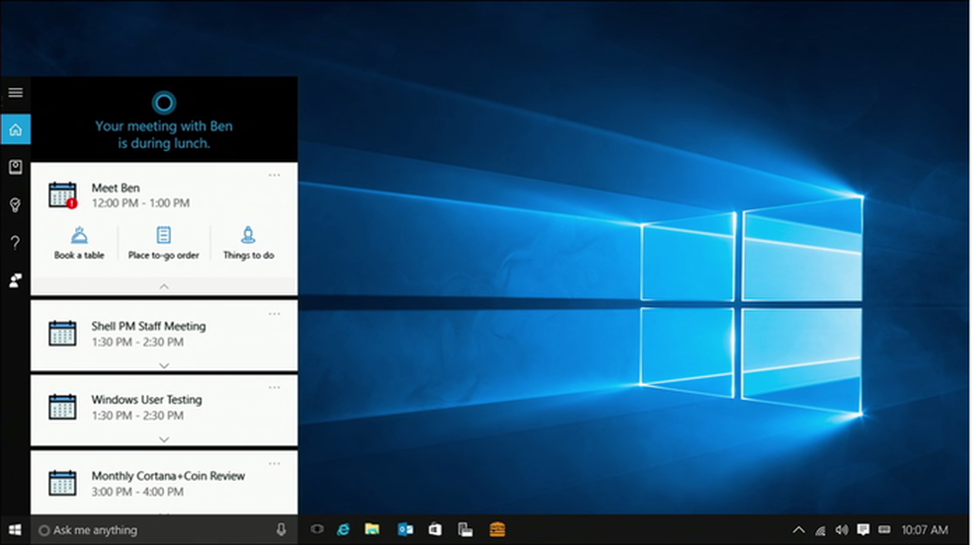Screen dimensions: 972x545
Task: Open the Cortana hamburger menu
Action: (x=16, y=93)
